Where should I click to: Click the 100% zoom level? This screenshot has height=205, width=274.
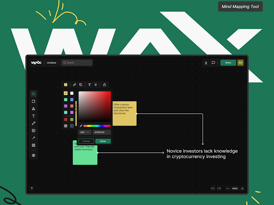pos(235,189)
